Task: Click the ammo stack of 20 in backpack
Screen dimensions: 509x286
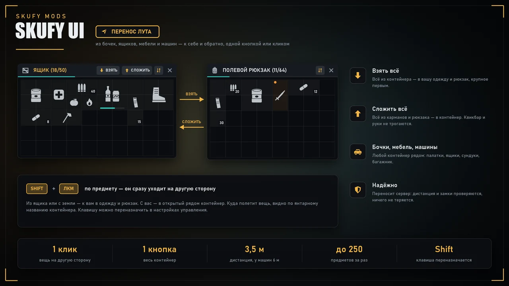Action: [233, 87]
